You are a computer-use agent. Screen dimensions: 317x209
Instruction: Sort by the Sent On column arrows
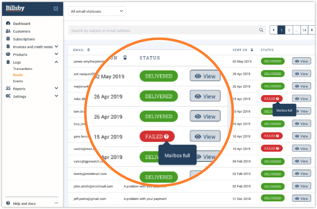tap(252, 50)
